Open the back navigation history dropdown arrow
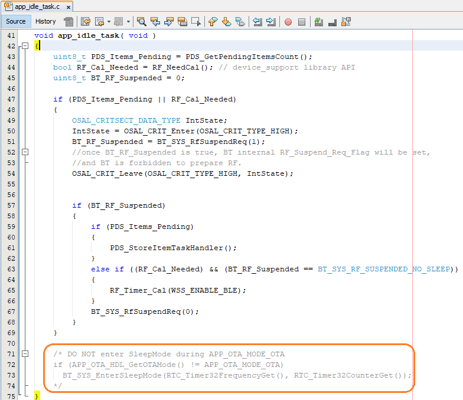Viewport: 463px width, 400px height. [109, 22]
